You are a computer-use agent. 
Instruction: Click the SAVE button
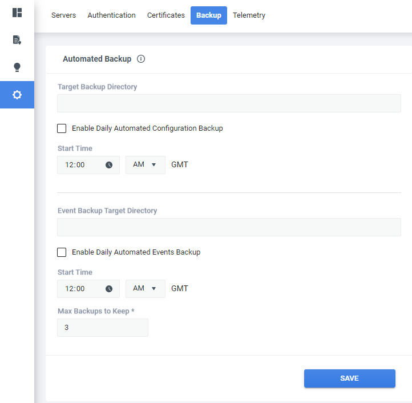click(349, 378)
